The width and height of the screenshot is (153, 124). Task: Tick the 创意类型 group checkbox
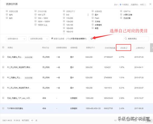point(93,11)
